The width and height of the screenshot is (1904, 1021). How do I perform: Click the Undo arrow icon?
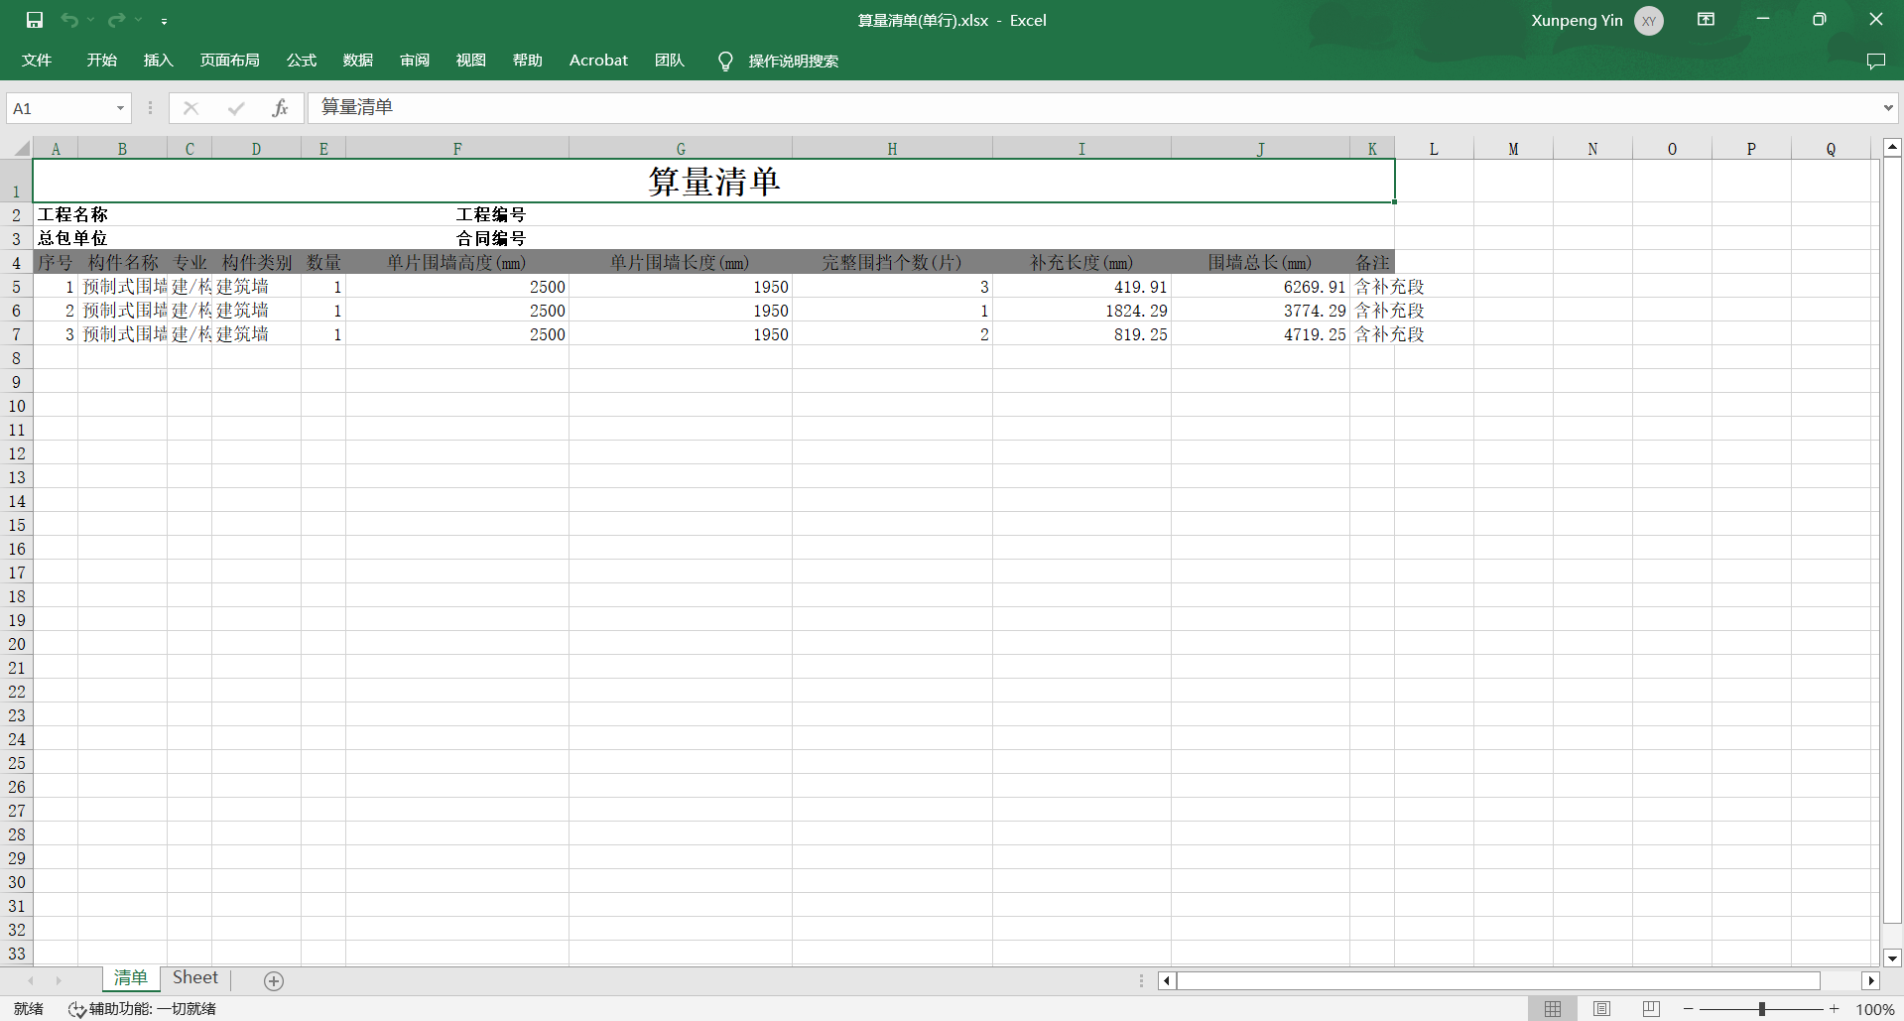(69, 20)
